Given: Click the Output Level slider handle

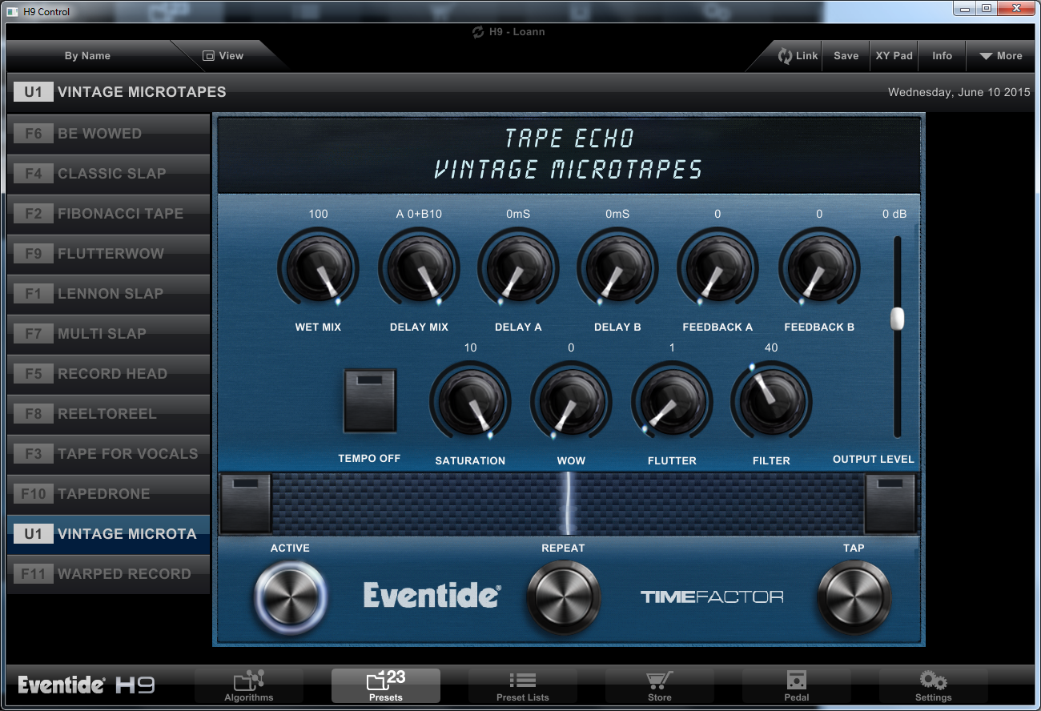Looking at the screenshot, I should [897, 319].
